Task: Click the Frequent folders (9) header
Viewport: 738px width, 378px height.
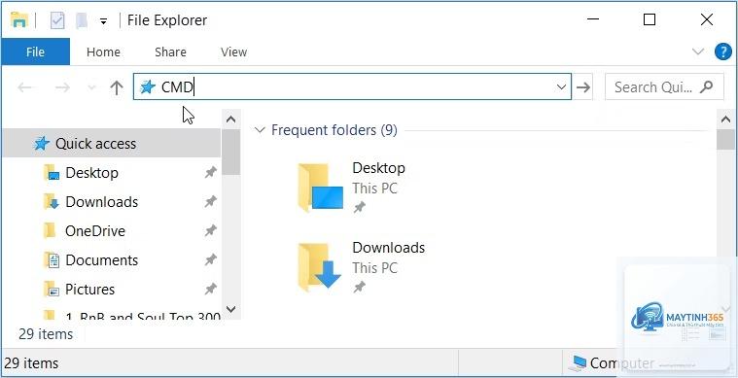Action: point(334,130)
